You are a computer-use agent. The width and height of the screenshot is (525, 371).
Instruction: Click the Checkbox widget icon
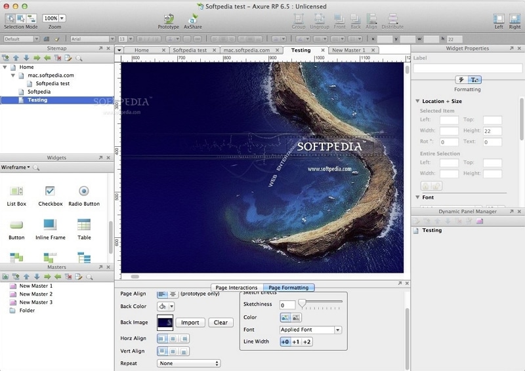tap(50, 191)
